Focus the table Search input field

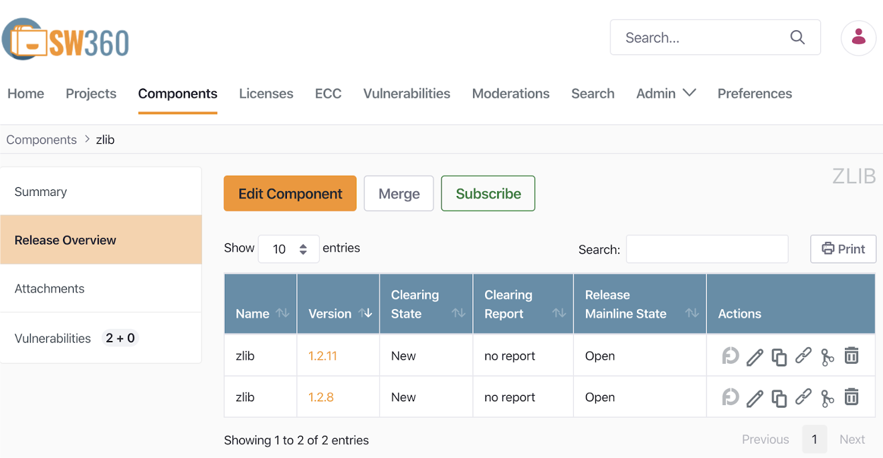[x=706, y=249]
